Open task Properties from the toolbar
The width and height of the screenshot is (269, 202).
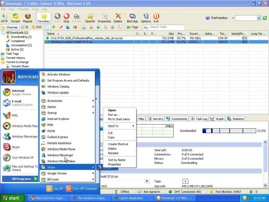pos(105,18)
